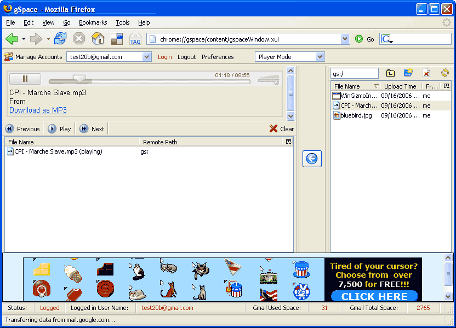Go up one folder in gs:/ panel
456x328 pixels.
390,73
